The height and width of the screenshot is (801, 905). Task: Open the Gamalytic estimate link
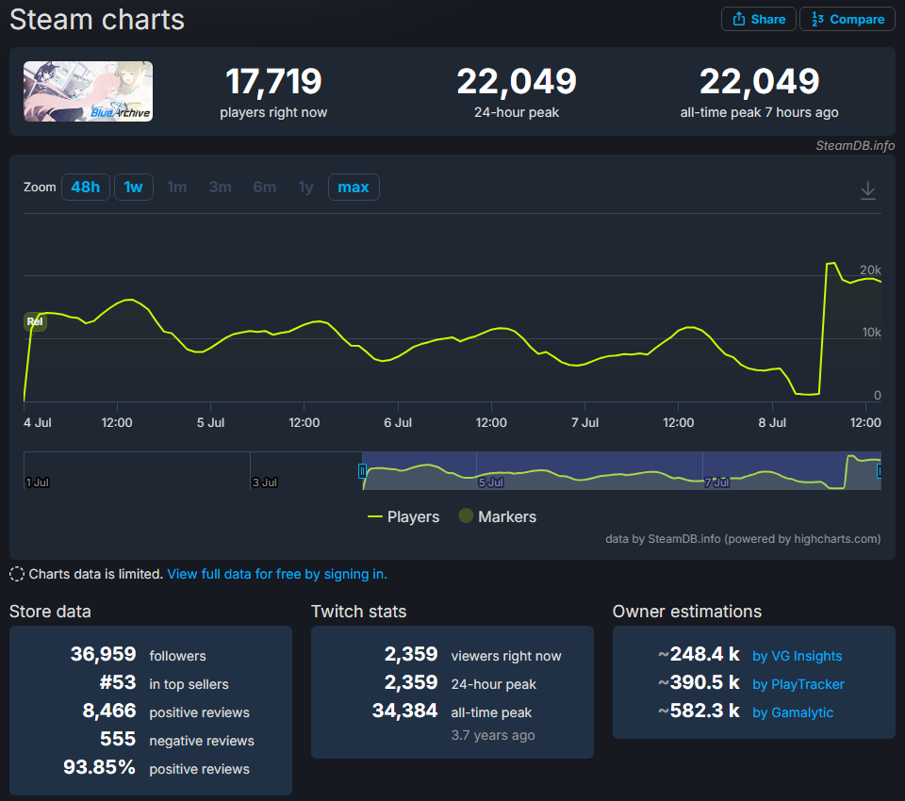click(x=793, y=712)
